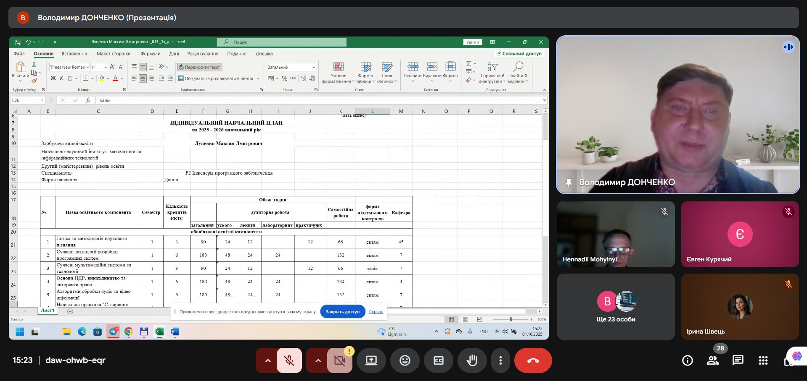Unpin Володимир ДОНЧЕНКО video tile
The height and width of the screenshot is (381, 807).
tap(569, 183)
